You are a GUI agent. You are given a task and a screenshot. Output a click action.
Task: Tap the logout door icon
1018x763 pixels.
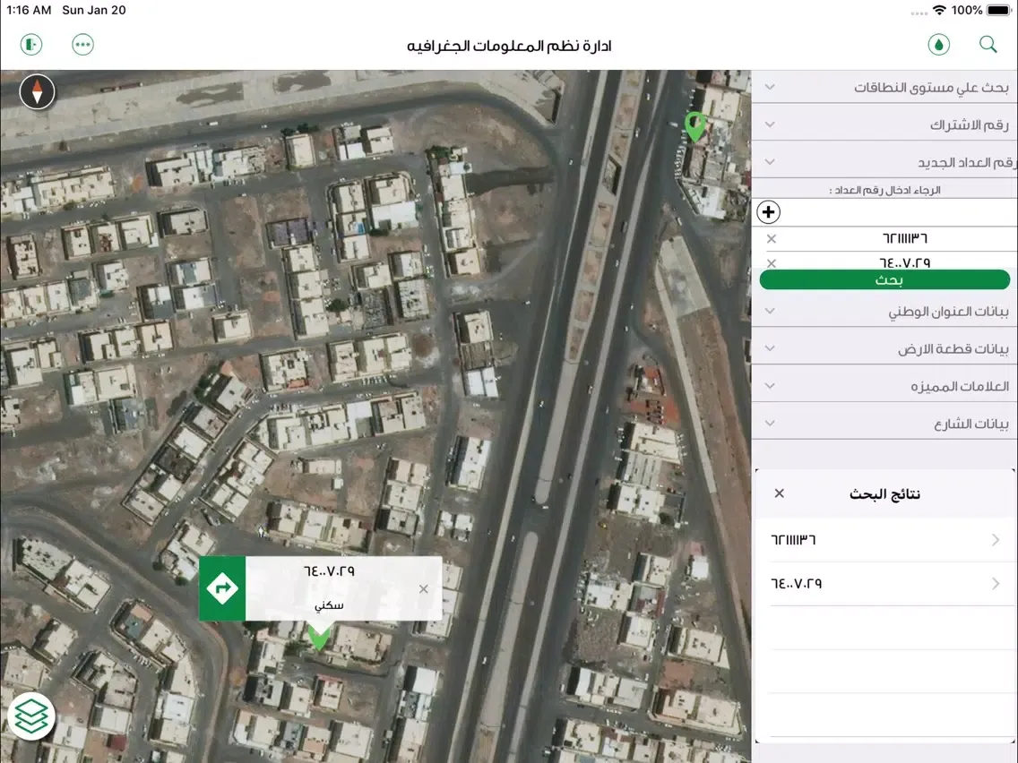(x=31, y=45)
